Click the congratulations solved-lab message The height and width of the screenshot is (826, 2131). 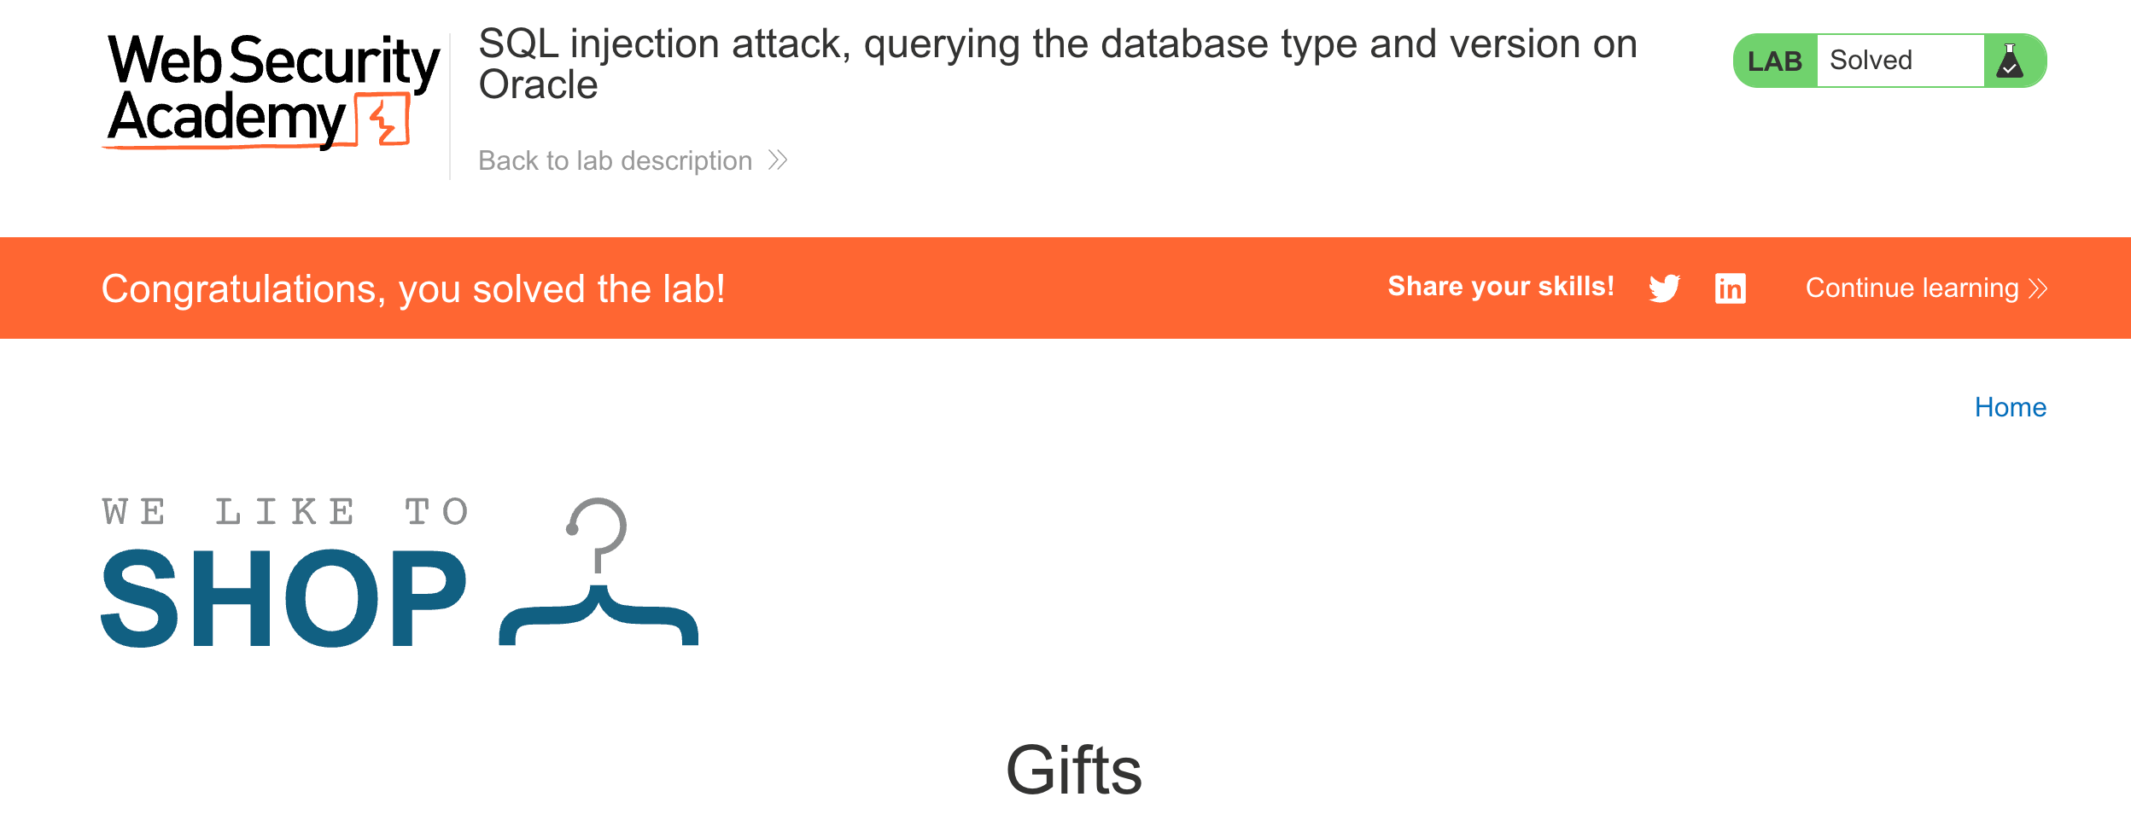click(x=413, y=289)
